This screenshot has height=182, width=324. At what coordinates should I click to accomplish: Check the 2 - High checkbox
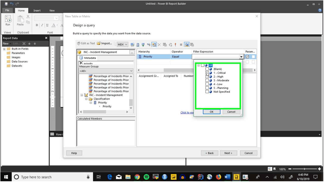click(207, 77)
